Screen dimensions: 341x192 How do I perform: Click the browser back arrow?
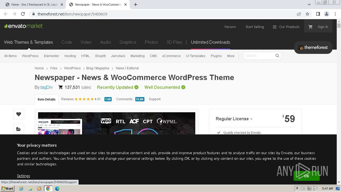coord(6,14)
